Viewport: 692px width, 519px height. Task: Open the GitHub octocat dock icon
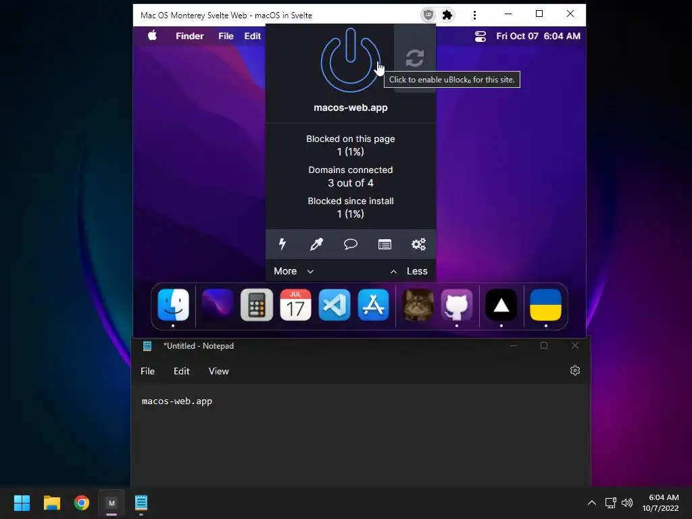(457, 305)
